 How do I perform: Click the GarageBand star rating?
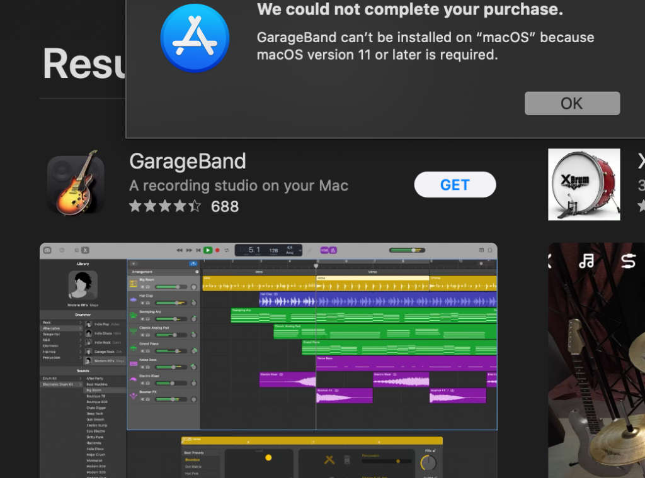pos(165,206)
